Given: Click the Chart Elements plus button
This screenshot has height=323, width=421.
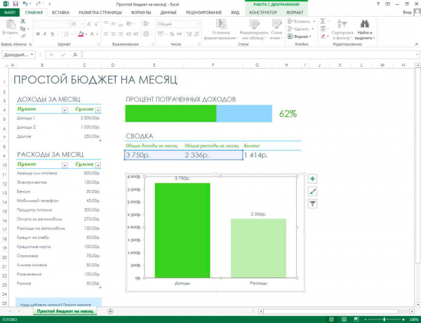Looking at the screenshot, I should [x=312, y=179].
